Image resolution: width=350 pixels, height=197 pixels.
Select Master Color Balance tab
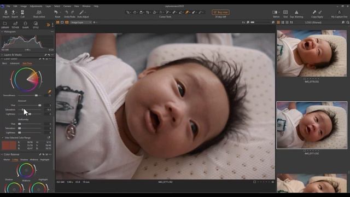(x=7, y=160)
